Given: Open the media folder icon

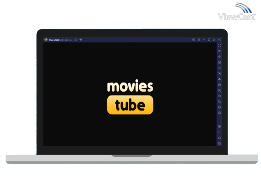Looking at the screenshot, I should 219,96.
